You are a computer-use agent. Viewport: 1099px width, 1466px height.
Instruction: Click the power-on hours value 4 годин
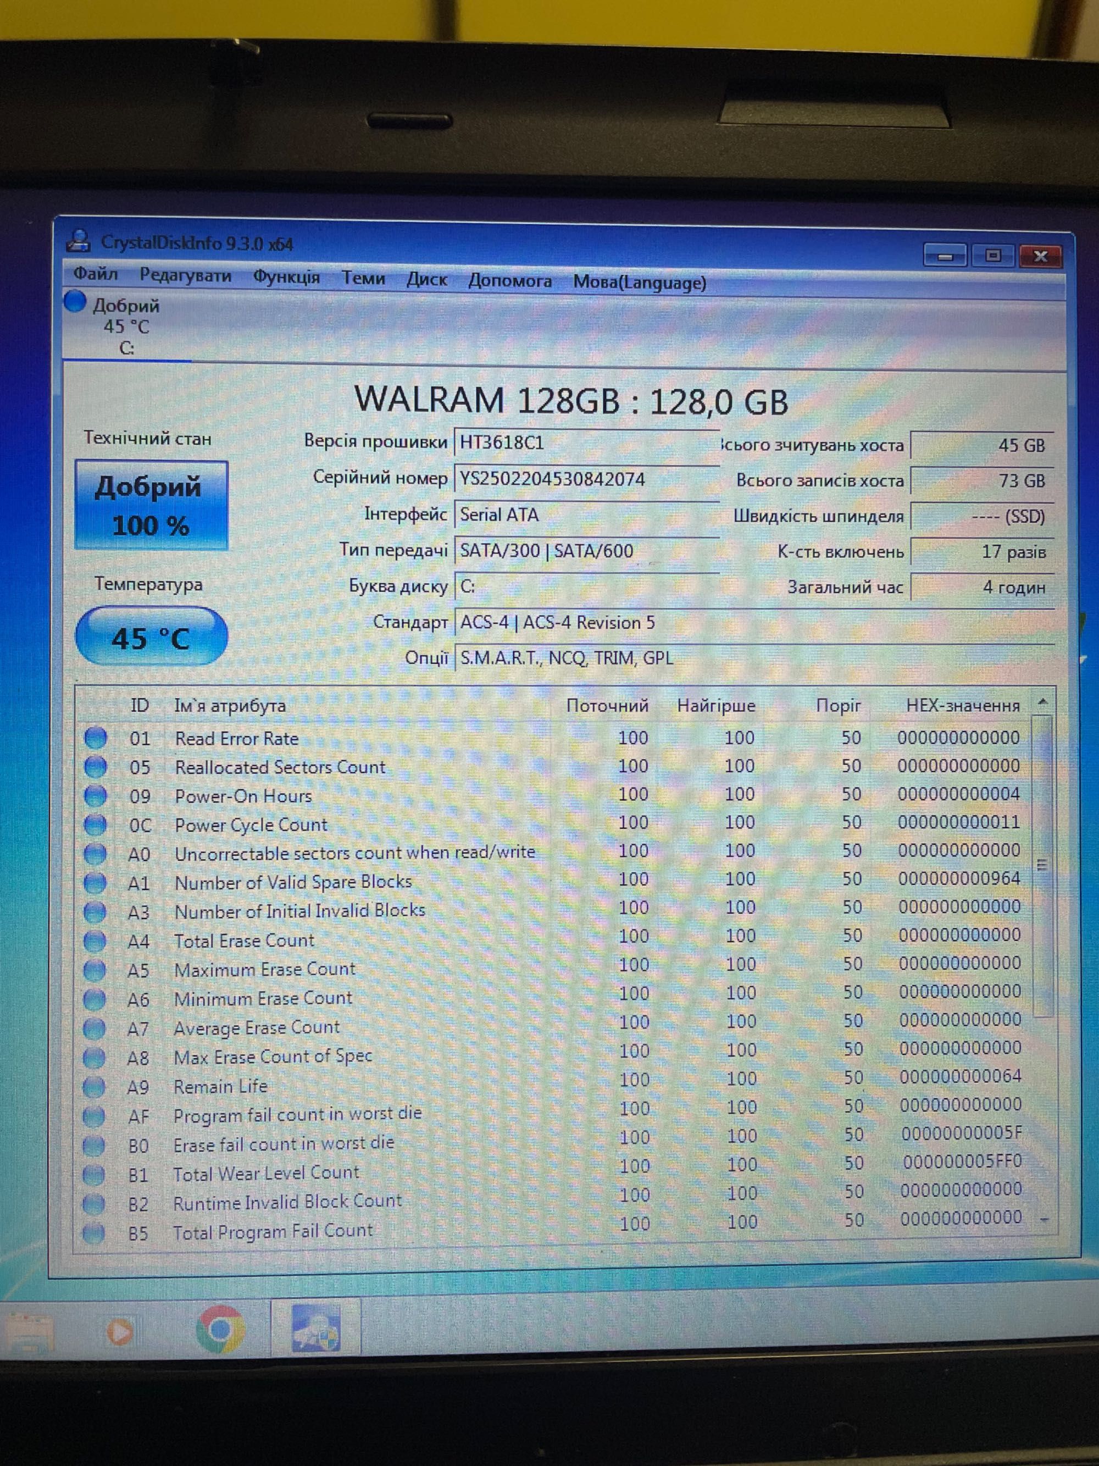coord(982,587)
